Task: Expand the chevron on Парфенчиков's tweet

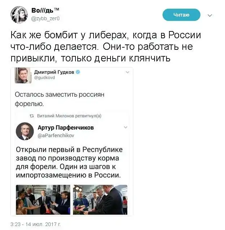Action: [x=126, y=127]
